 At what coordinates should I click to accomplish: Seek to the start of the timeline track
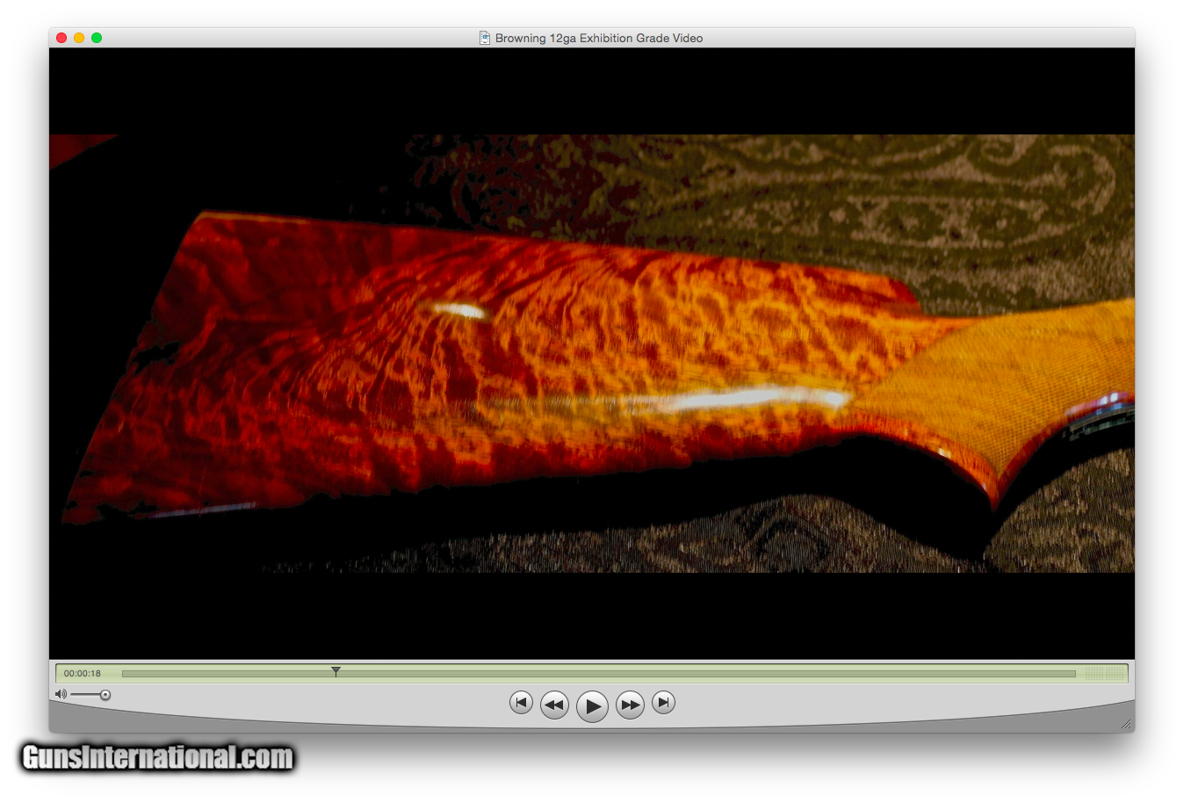point(125,674)
